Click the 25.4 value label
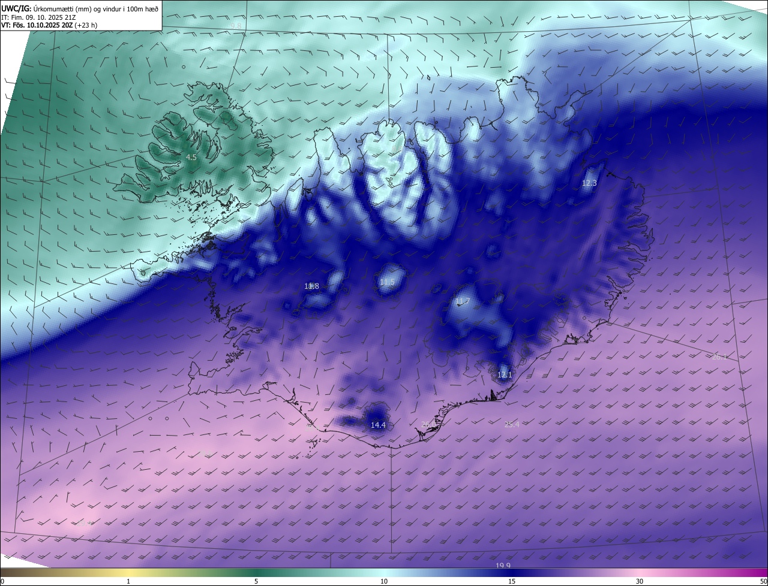Viewport: 768px width, 586px height. tap(512, 424)
